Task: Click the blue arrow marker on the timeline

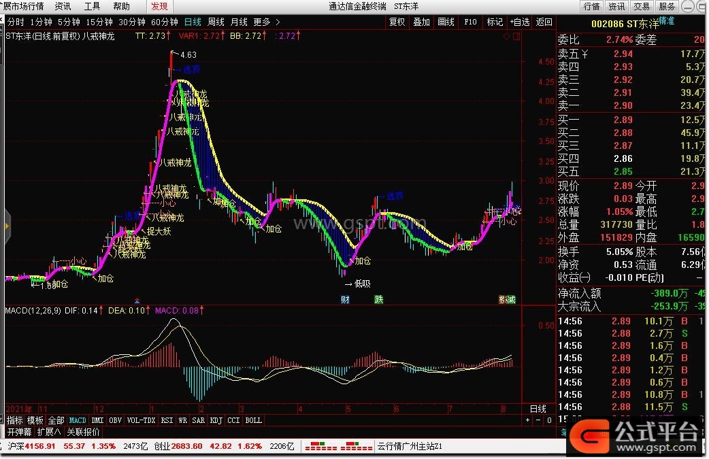Action: (x=137, y=301)
